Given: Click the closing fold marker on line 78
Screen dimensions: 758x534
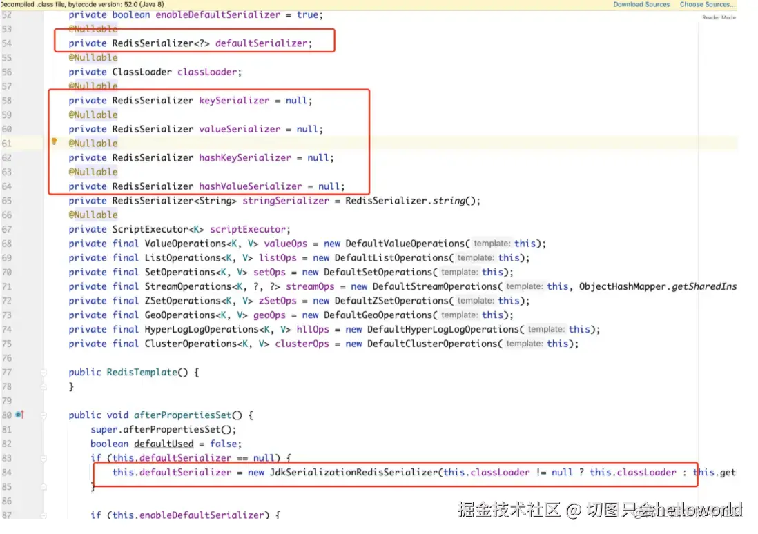Looking at the screenshot, I should pyautogui.click(x=43, y=386).
